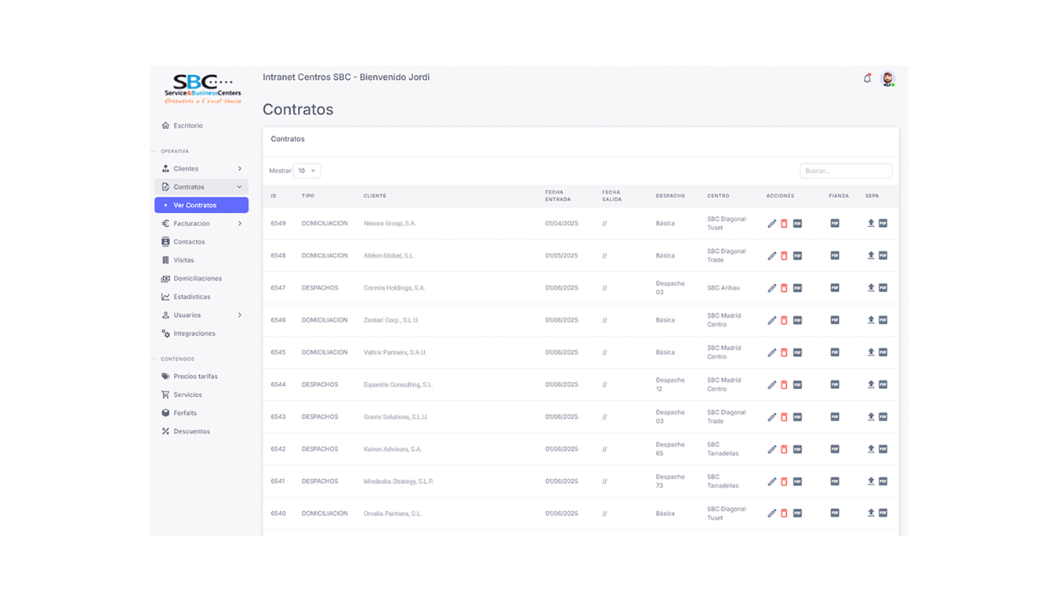
Task: Delete contract 6548 using trash icon
Action: [784, 256]
